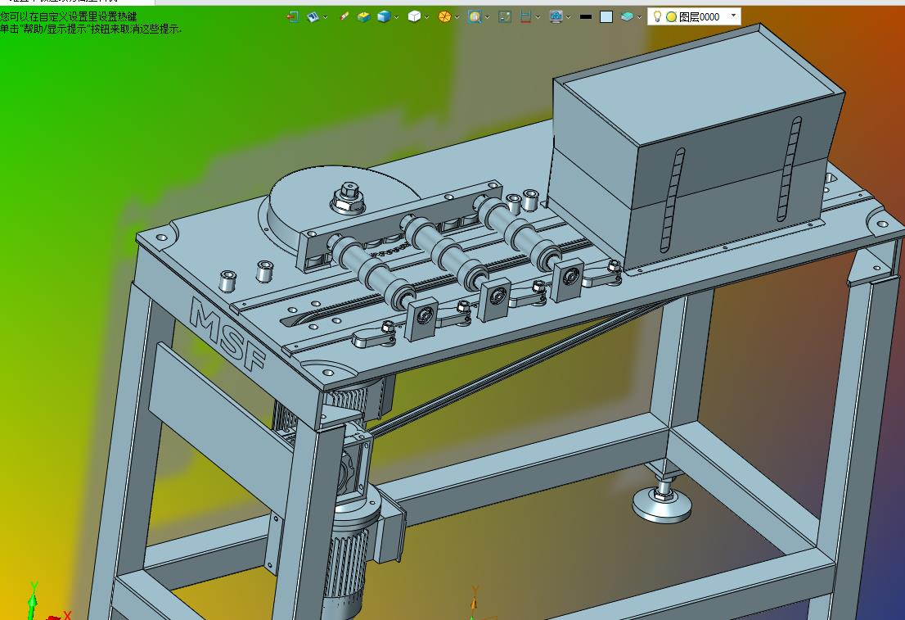This screenshot has width=905, height=620.
Task: Open the layers icon dropdown arrow
Action: [640, 17]
